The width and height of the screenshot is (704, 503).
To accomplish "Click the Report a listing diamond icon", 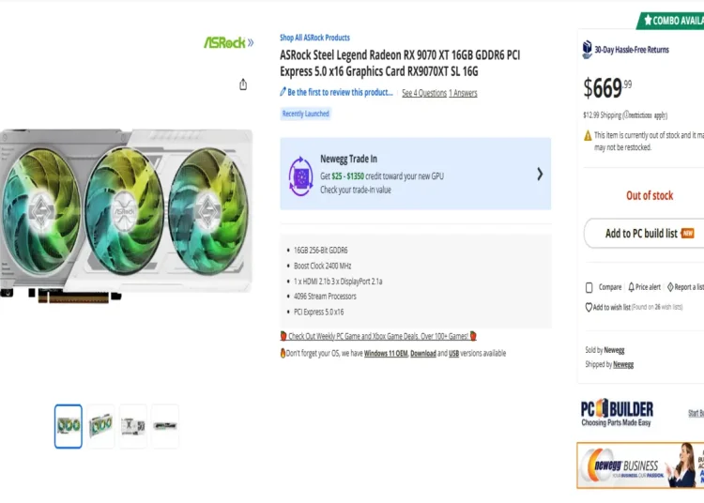I will 670,287.
